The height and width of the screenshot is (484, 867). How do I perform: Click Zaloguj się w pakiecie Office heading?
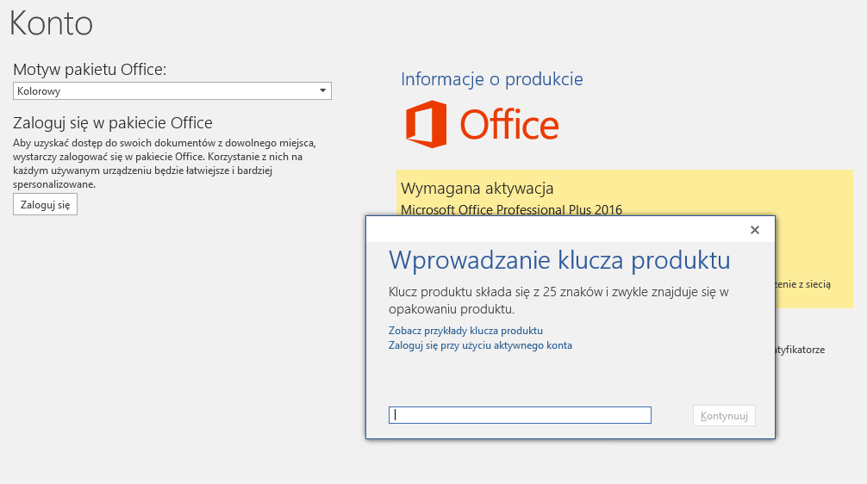click(113, 122)
